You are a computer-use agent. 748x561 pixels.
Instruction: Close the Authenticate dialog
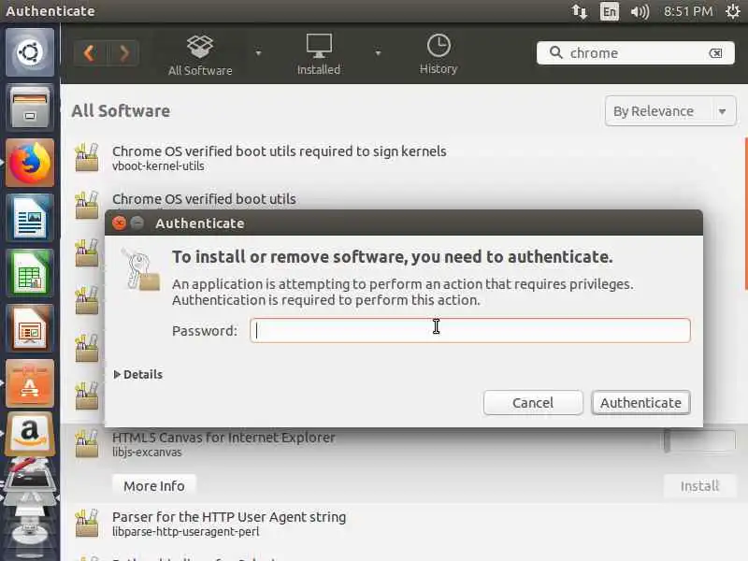click(119, 223)
